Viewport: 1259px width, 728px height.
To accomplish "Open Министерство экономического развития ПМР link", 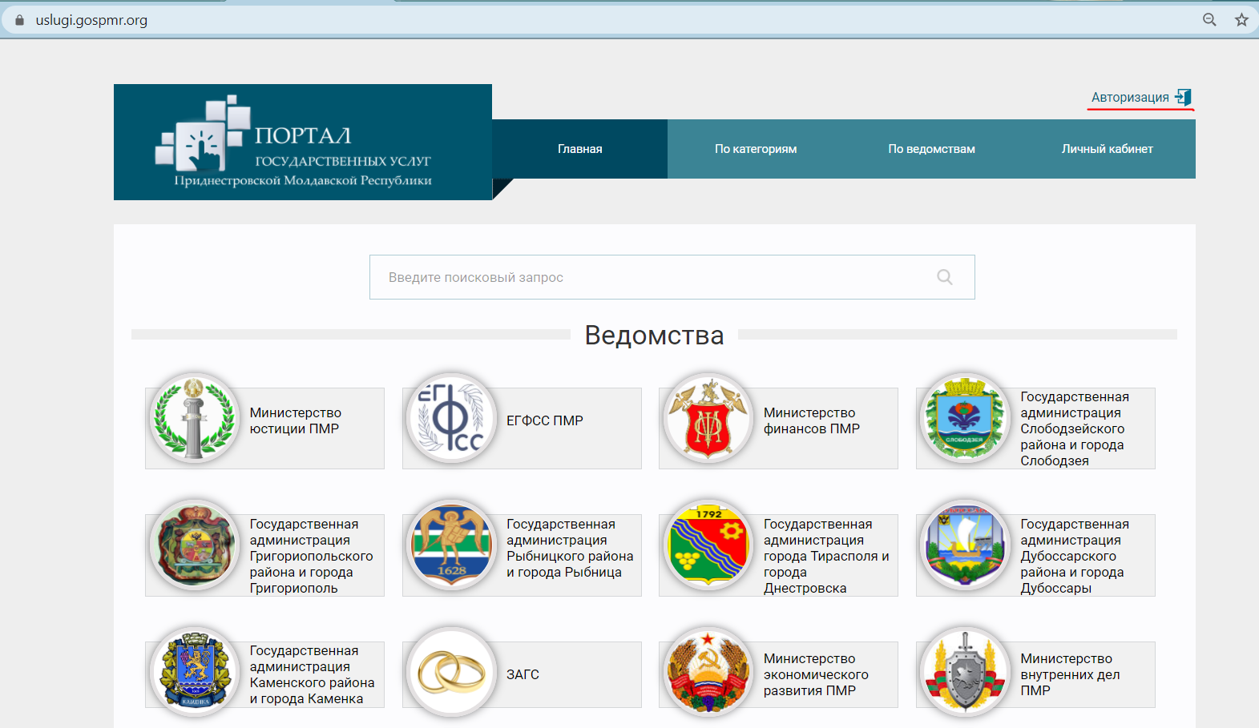I will [816, 674].
